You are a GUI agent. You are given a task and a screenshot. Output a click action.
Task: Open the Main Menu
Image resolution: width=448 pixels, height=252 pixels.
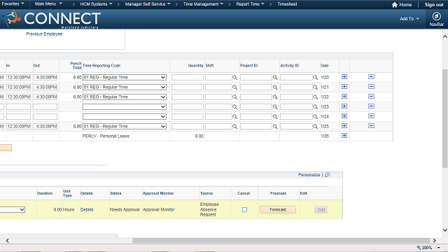pos(48,4)
